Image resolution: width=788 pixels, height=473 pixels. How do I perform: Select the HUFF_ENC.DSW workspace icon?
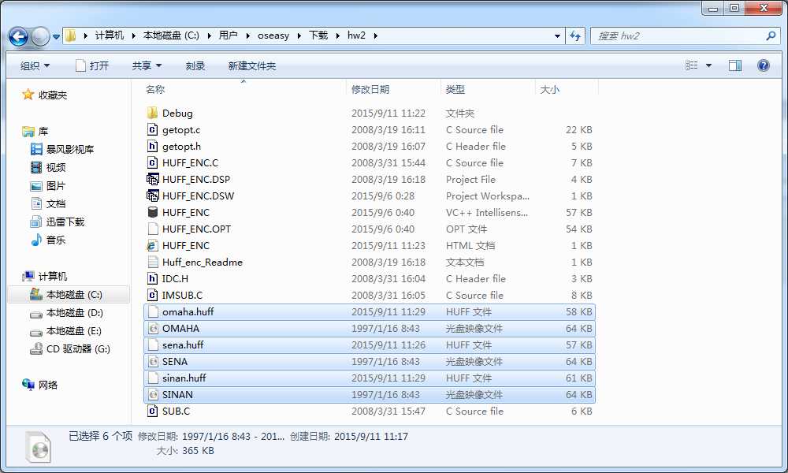[152, 196]
